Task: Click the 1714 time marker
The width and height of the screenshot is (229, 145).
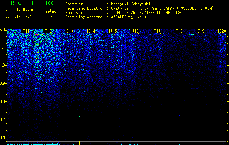Action: click(x=91, y=31)
